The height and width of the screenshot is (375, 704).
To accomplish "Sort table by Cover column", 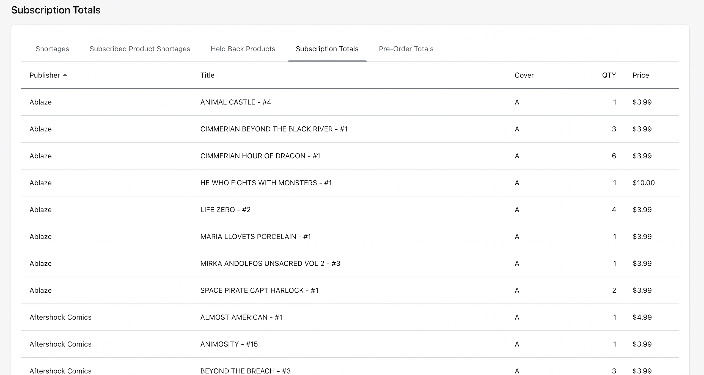I will click(x=524, y=75).
